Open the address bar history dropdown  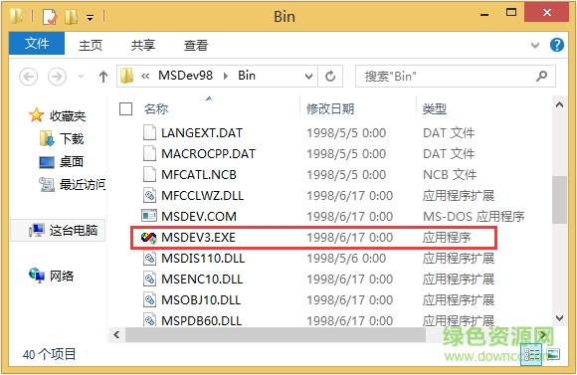[308, 77]
